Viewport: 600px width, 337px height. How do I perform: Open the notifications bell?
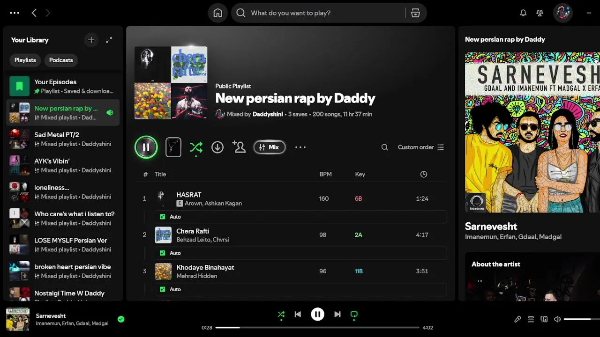pos(523,13)
